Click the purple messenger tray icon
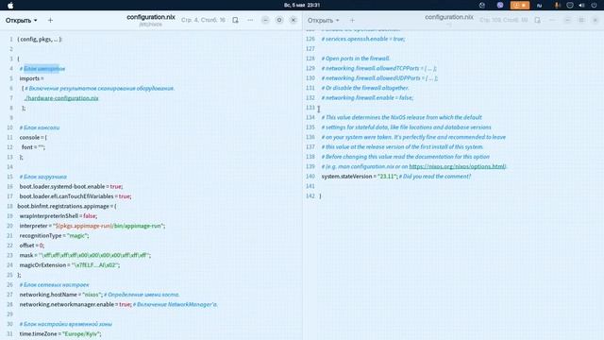 (500, 5)
